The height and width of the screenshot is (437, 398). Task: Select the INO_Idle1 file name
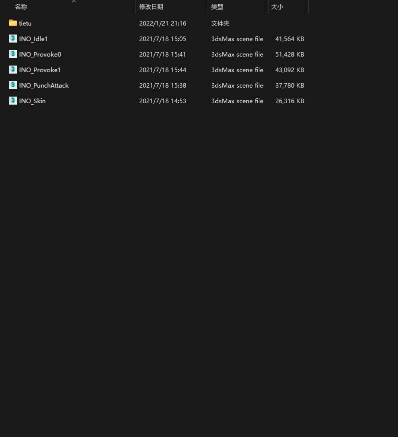tap(33, 39)
